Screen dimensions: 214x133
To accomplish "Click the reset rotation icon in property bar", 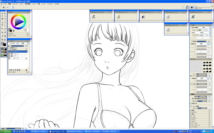I will 4,7.
